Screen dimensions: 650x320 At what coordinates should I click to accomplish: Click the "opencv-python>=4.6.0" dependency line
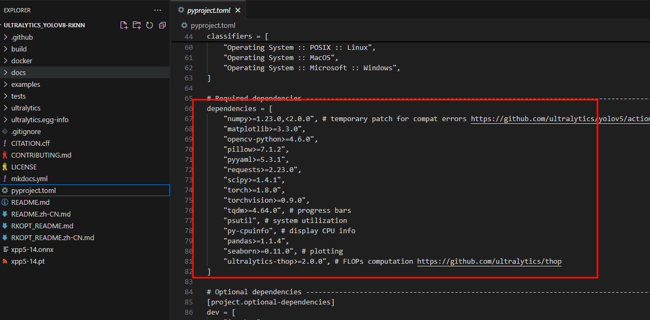(271, 139)
